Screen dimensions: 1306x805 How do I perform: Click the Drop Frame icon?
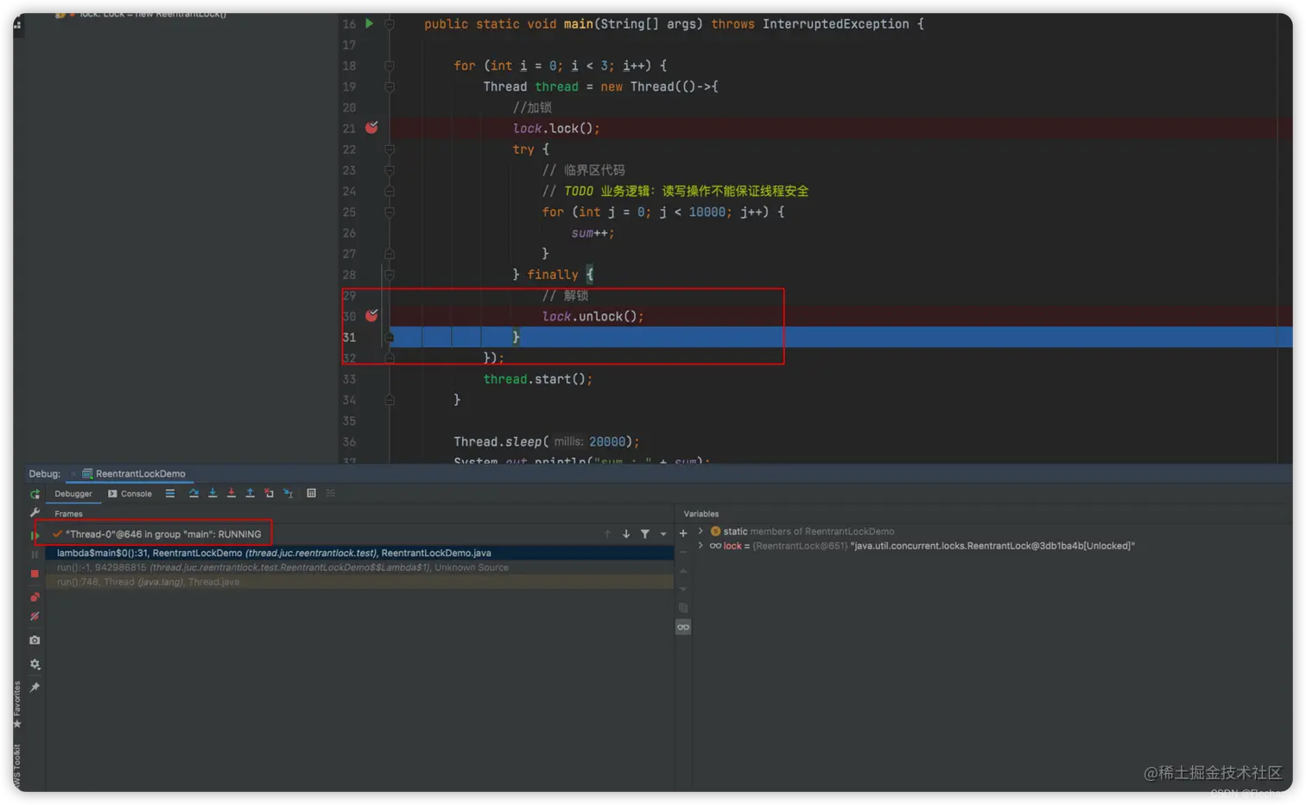(269, 493)
